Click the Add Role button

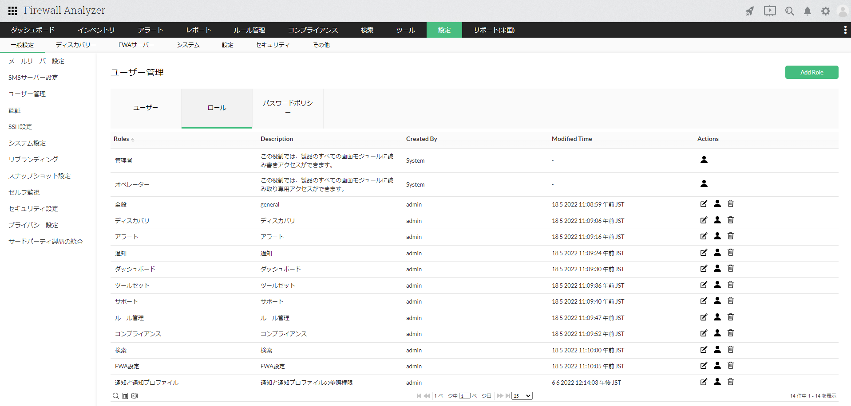tap(811, 72)
